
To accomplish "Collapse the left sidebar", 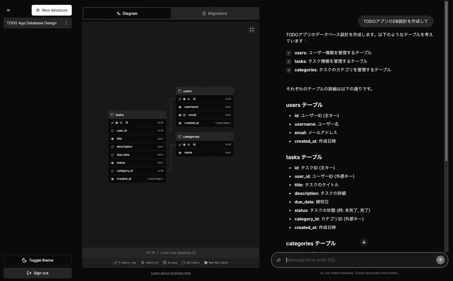I will (9, 10).
